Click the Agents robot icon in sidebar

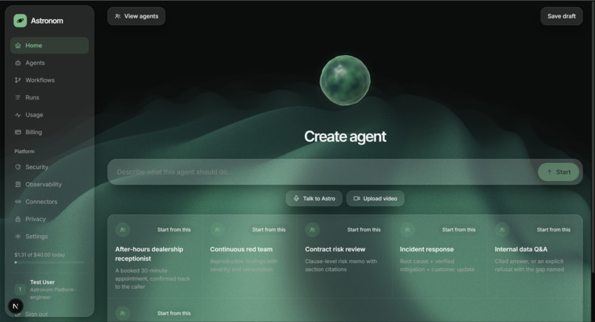click(x=18, y=63)
